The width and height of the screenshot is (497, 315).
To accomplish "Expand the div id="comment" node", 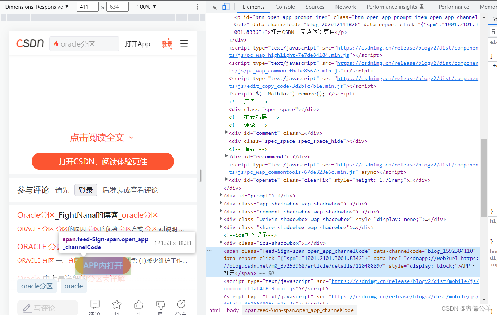I will tap(226, 133).
